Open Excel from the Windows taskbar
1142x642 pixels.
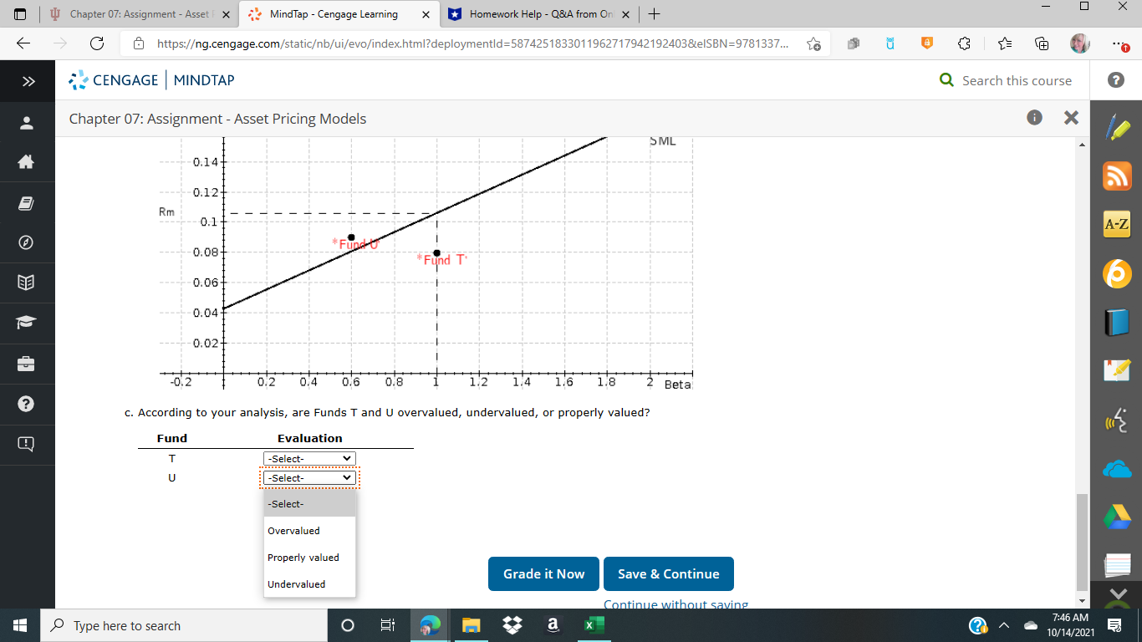[593, 625]
